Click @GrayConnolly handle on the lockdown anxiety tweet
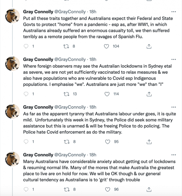The width and height of the screenshot is (182, 196). tap(70, 155)
